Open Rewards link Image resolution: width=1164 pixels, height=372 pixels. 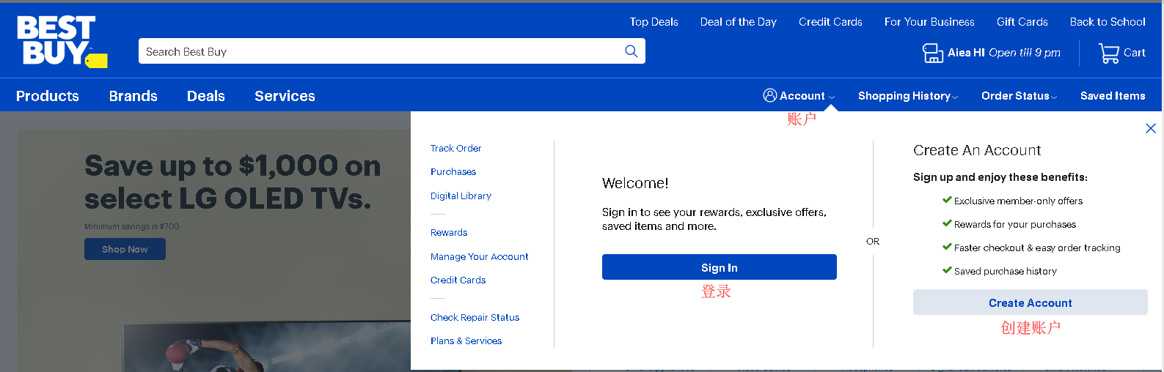point(449,233)
